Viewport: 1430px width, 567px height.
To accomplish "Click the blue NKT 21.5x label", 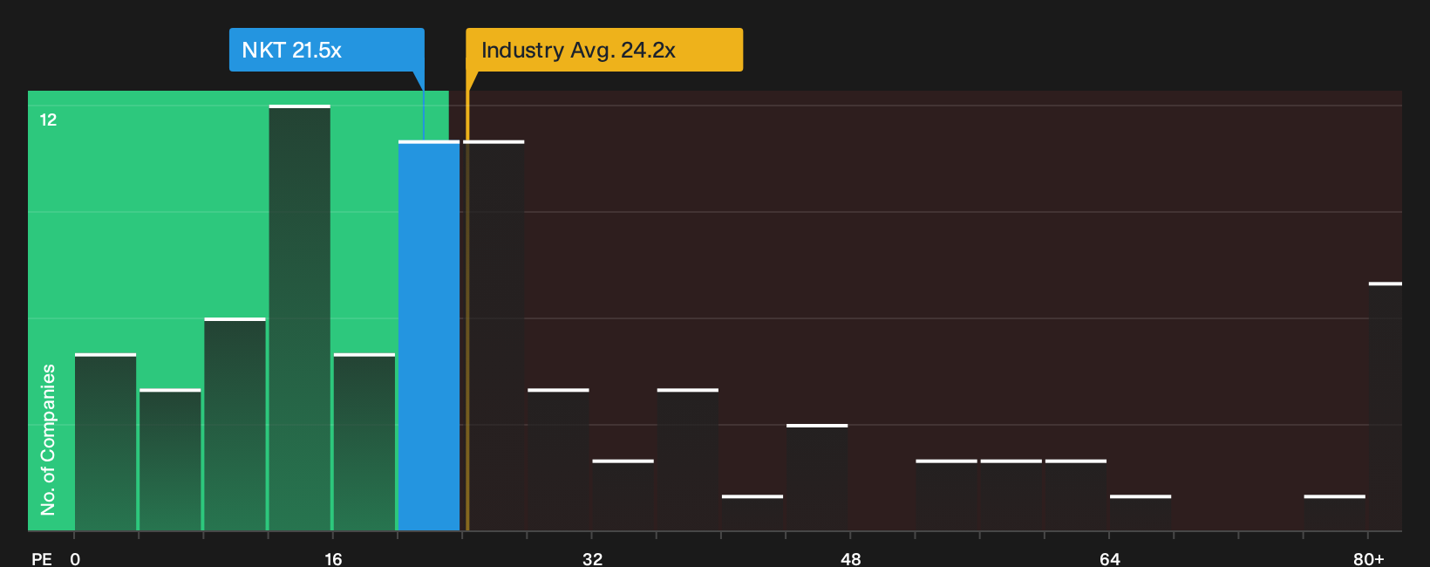I will click(x=327, y=50).
